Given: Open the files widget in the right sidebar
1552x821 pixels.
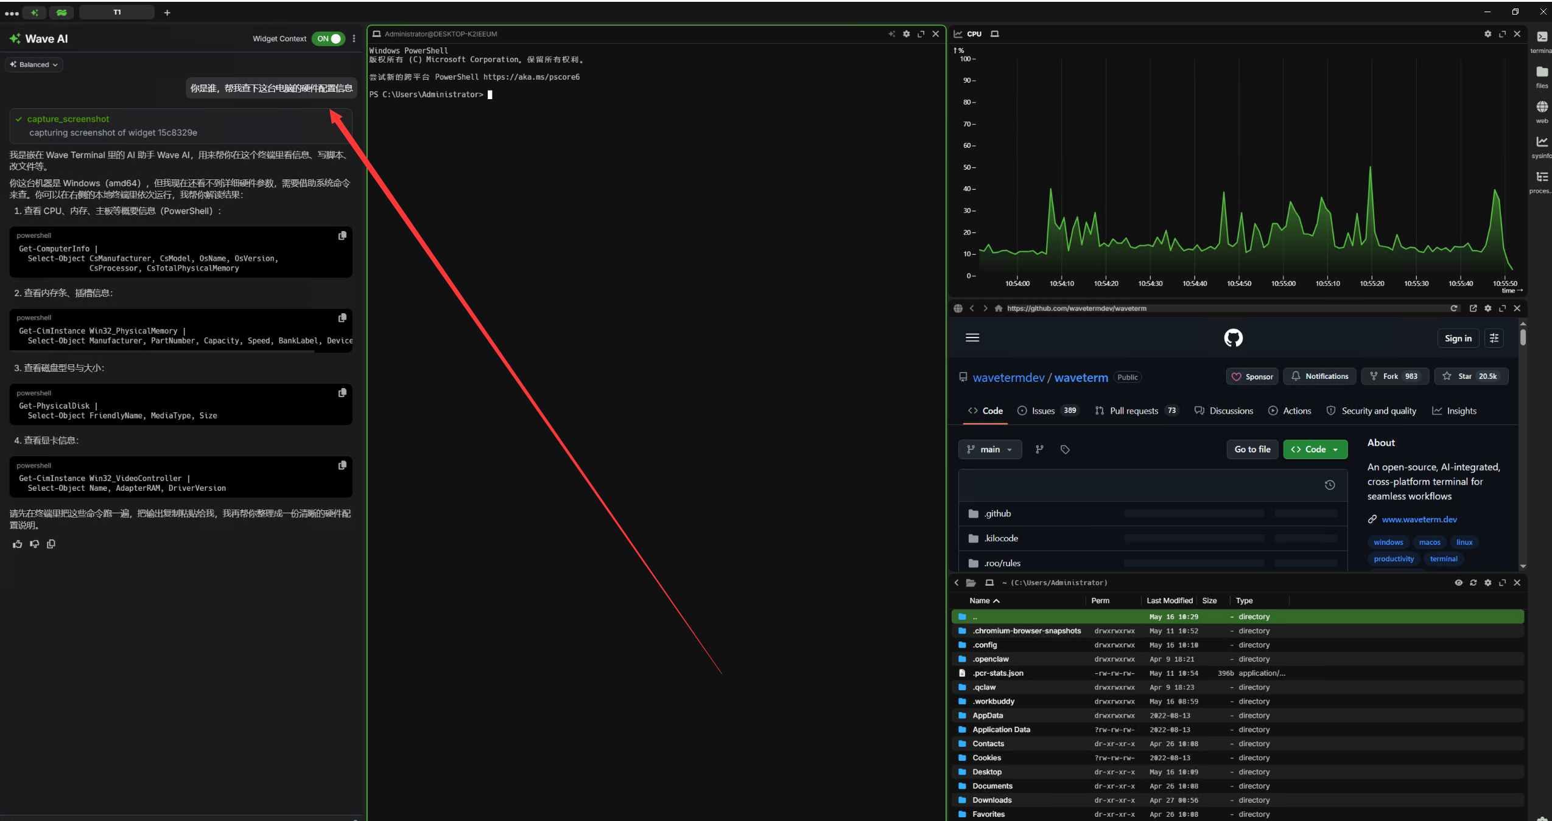Looking at the screenshot, I should 1542,76.
